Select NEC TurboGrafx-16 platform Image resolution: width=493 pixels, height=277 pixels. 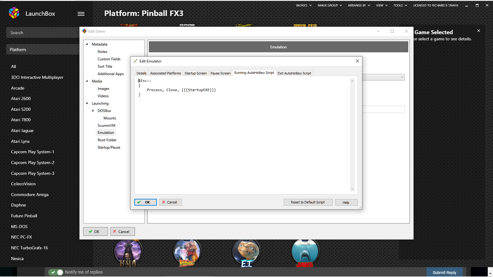point(30,248)
